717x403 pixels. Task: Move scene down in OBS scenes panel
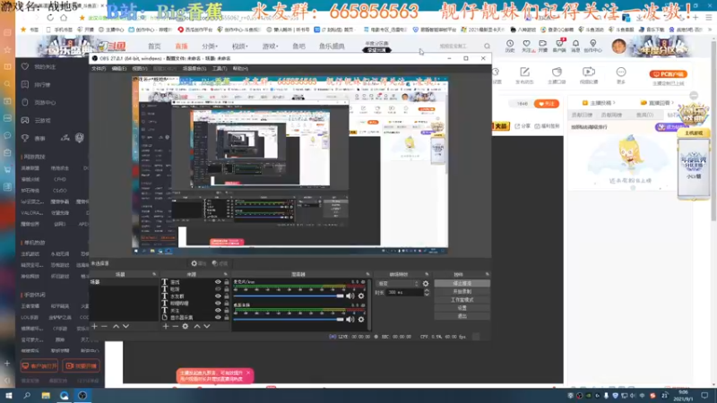[x=125, y=326]
